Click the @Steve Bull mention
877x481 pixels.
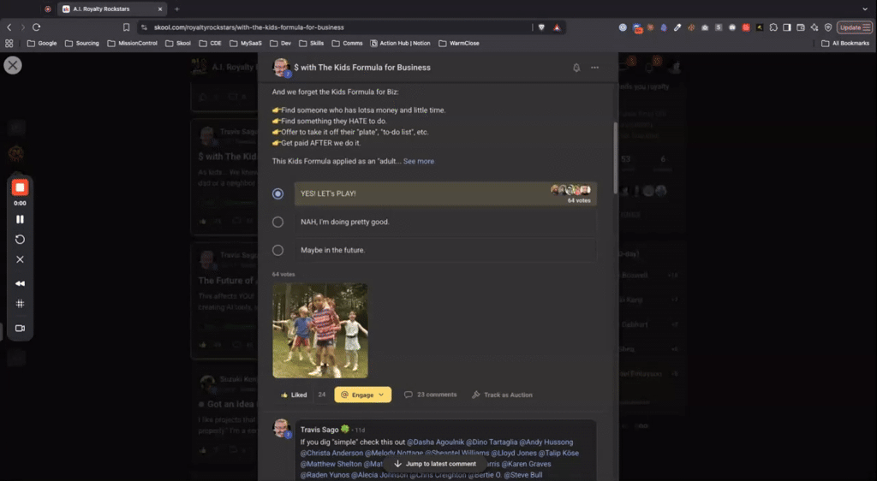tap(523, 475)
